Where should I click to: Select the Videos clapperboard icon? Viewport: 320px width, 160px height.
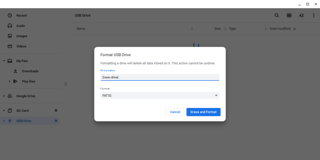10,46
